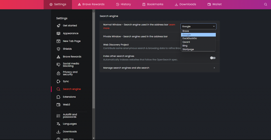271x140 pixels.
Task: Choose Bing from the dropdown options
Action: pyautogui.click(x=198, y=46)
